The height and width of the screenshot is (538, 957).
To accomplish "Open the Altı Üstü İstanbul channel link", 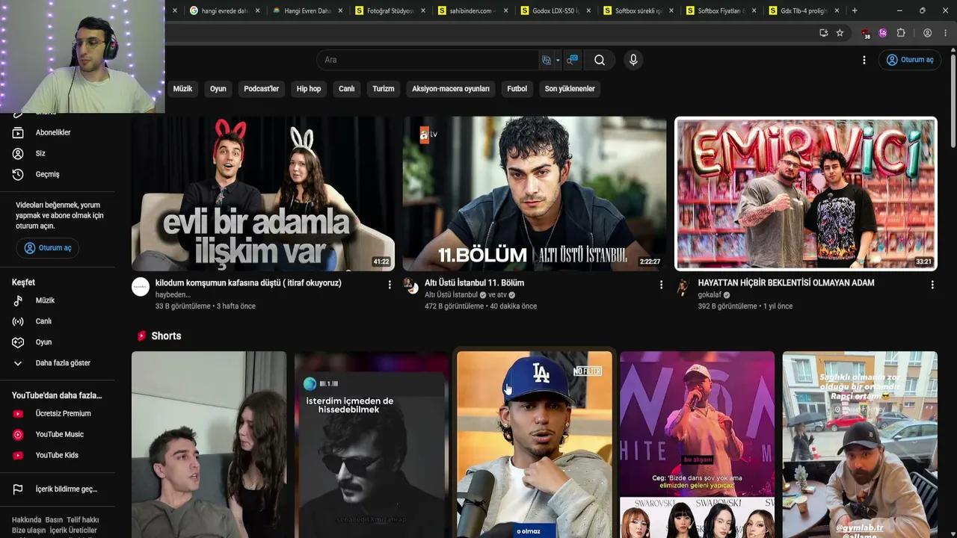I will point(451,295).
